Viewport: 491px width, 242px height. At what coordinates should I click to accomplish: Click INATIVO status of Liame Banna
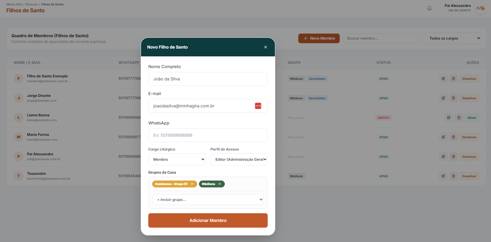point(384,118)
